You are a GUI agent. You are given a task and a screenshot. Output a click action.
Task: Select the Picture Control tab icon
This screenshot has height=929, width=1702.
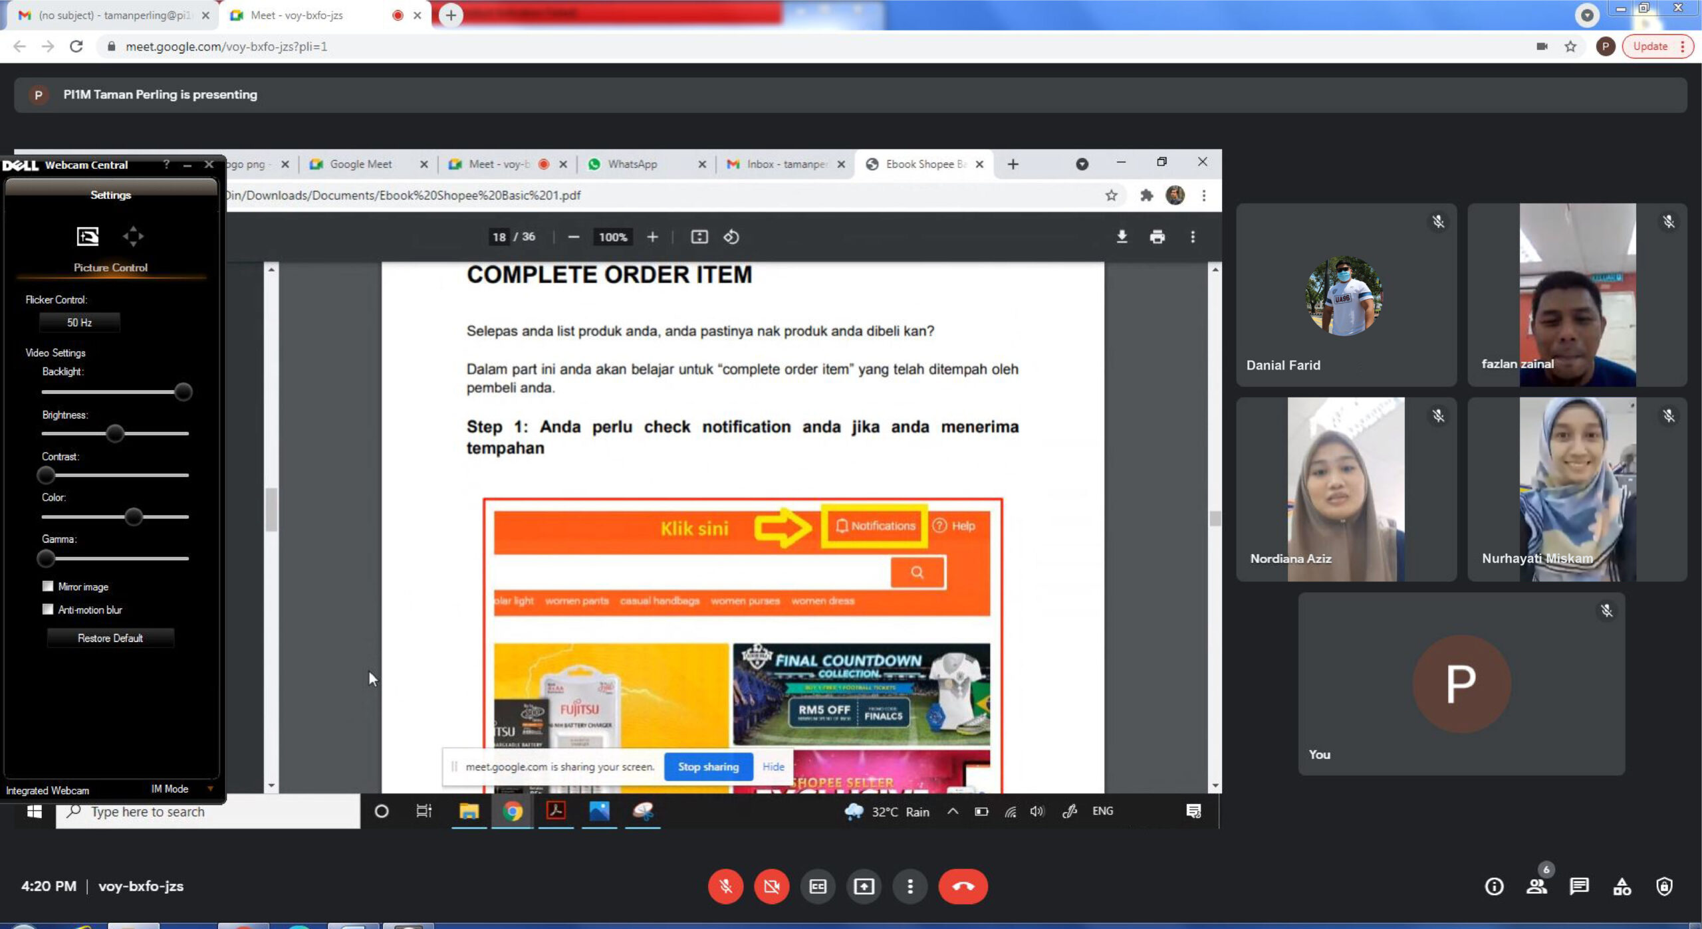(87, 236)
